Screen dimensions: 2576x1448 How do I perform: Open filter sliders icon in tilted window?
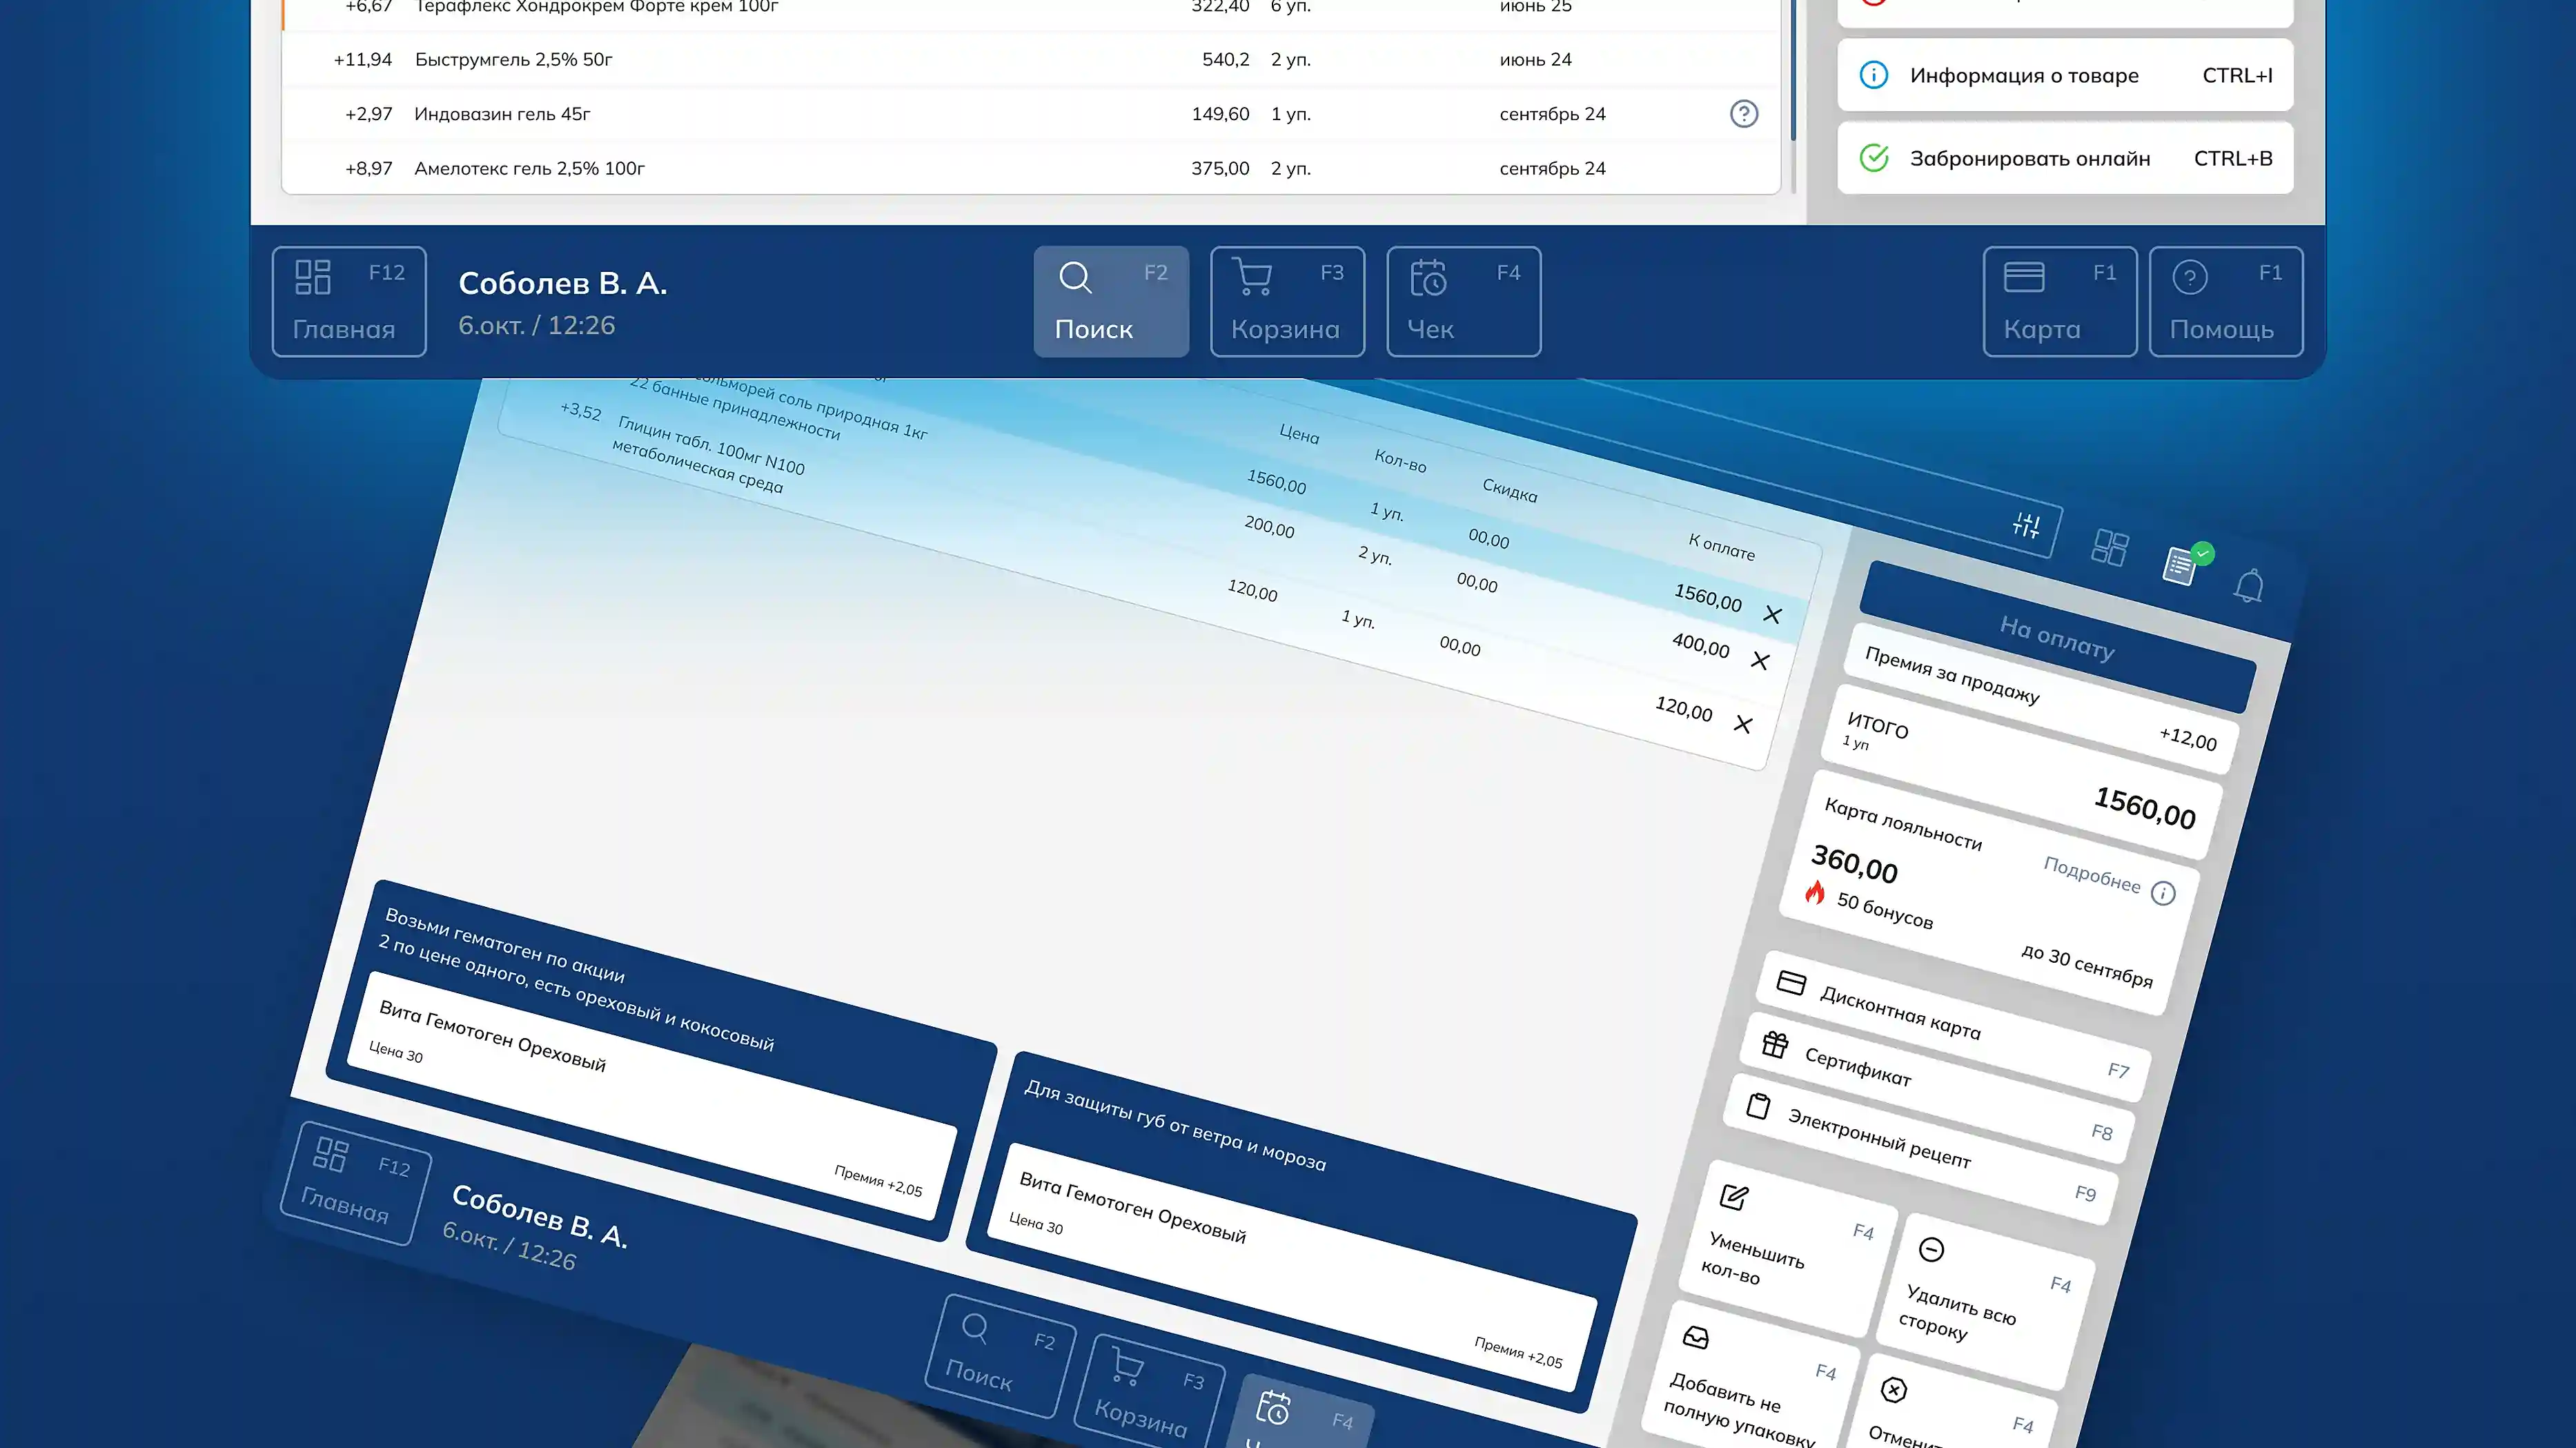coord(2027,525)
